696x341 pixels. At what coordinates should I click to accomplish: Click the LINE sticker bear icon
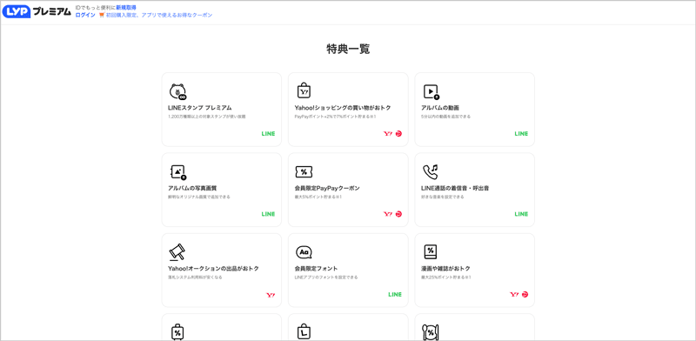[x=177, y=91]
